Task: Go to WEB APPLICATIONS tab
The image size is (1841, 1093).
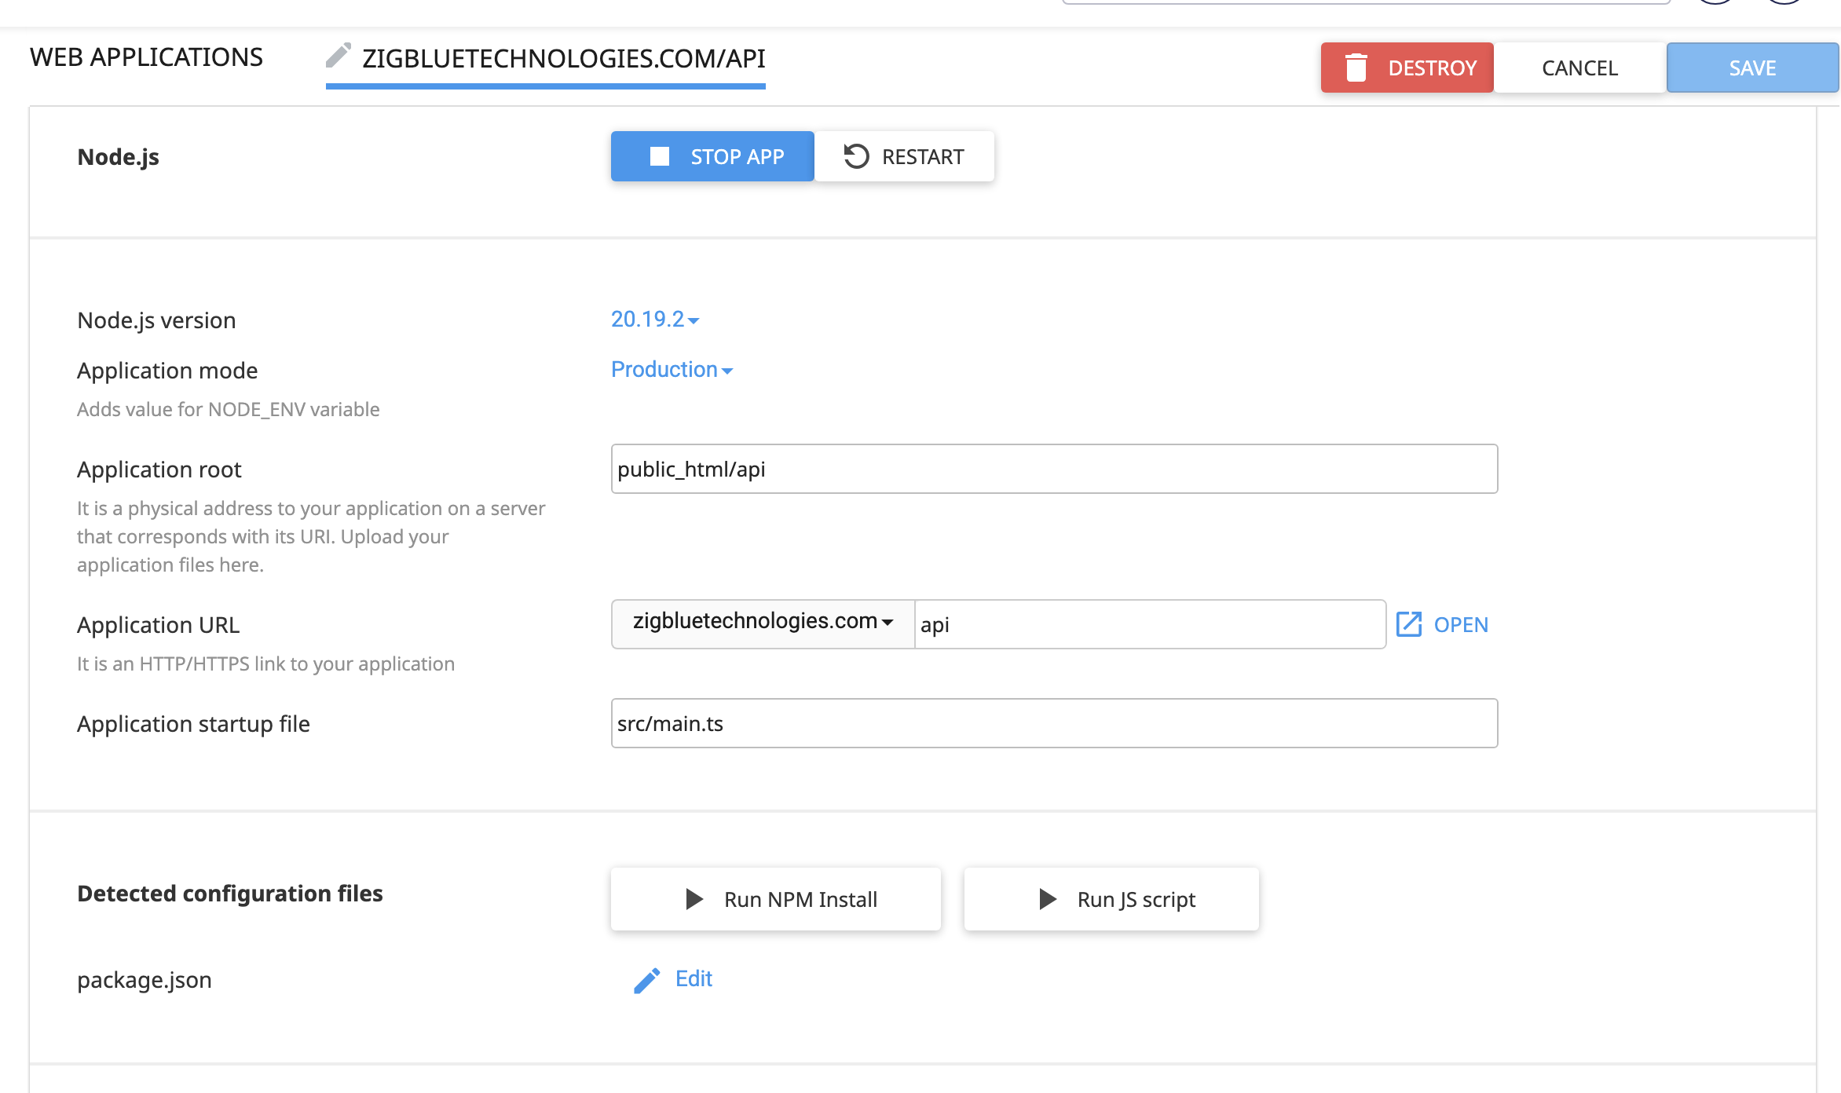Action: pyautogui.click(x=146, y=57)
